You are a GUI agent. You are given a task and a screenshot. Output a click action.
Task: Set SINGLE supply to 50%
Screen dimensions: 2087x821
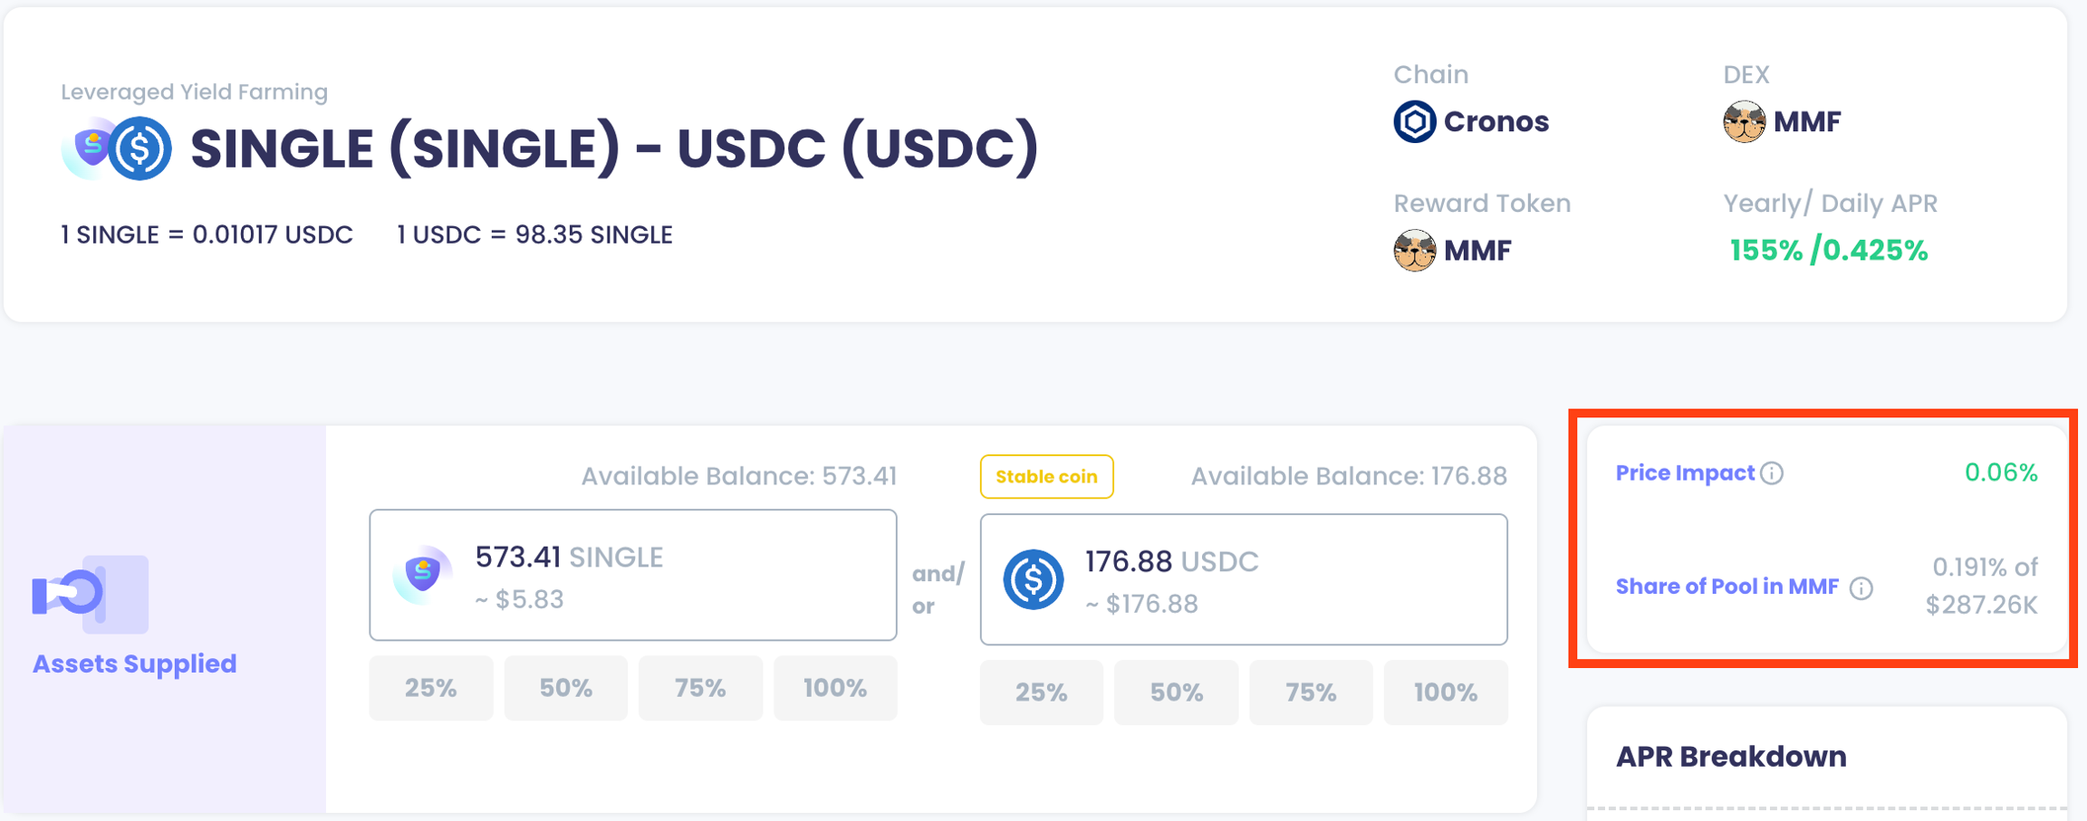click(x=565, y=689)
